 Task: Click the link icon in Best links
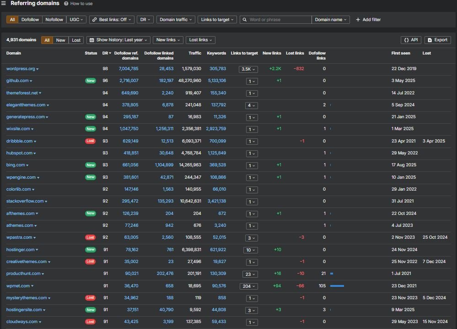(x=94, y=20)
